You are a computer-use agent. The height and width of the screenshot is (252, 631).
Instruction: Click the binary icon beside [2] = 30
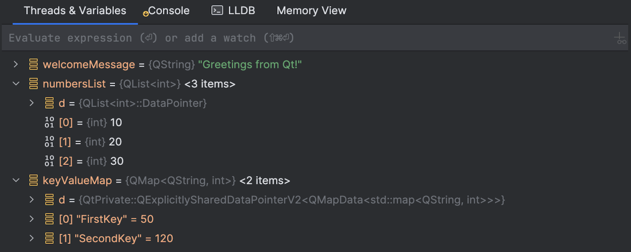49,161
